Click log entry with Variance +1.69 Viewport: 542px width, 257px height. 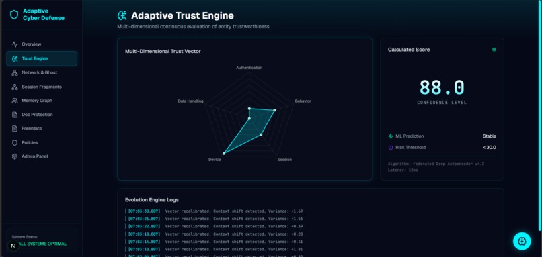pyautogui.click(x=214, y=211)
